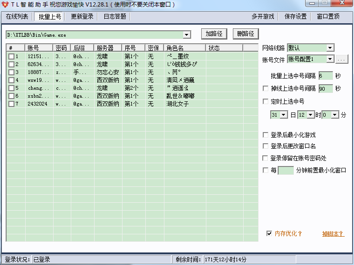Toggle 登录后更改窗口名 checkbox
The width and height of the screenshot is (354, 265).
coord(265,146)
